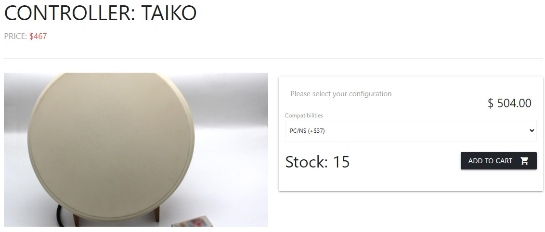Click the $ 504.00 total price

tap(509, 103)
